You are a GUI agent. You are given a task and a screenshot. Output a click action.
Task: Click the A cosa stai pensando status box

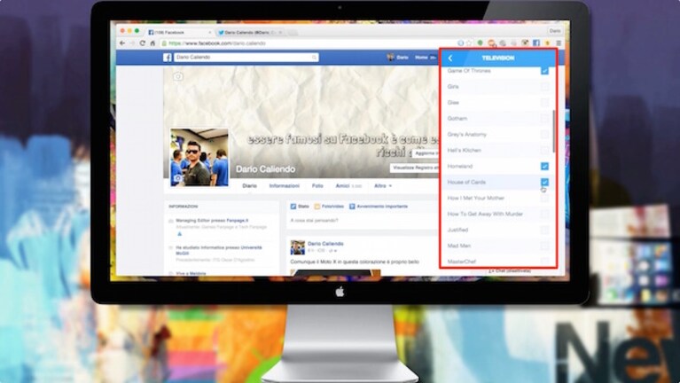point(363,221)
